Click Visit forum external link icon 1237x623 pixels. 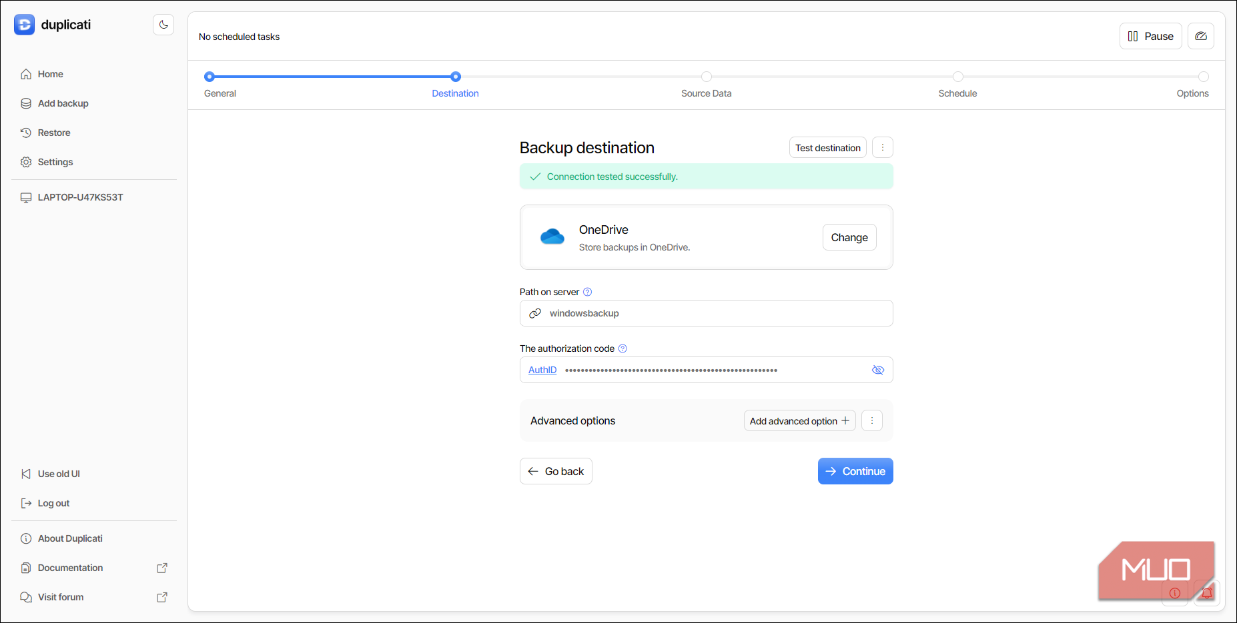point(162,597)
